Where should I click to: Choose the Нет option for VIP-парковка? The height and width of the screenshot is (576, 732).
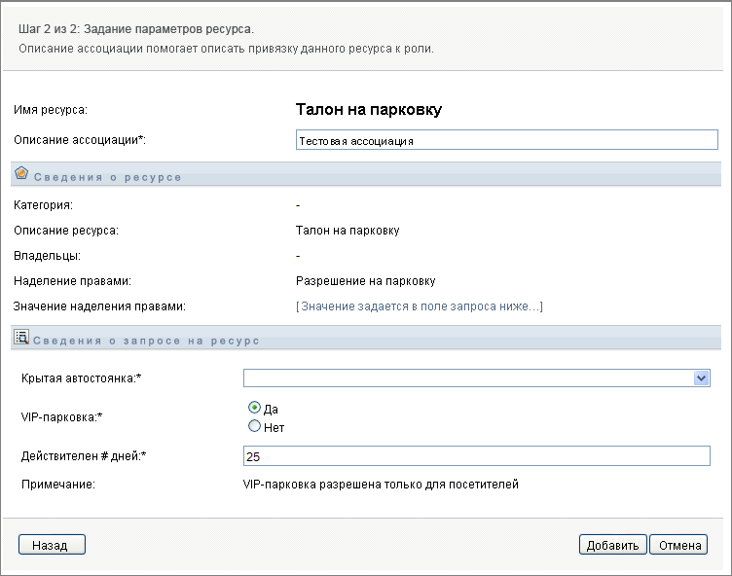[x=254, y=426]
